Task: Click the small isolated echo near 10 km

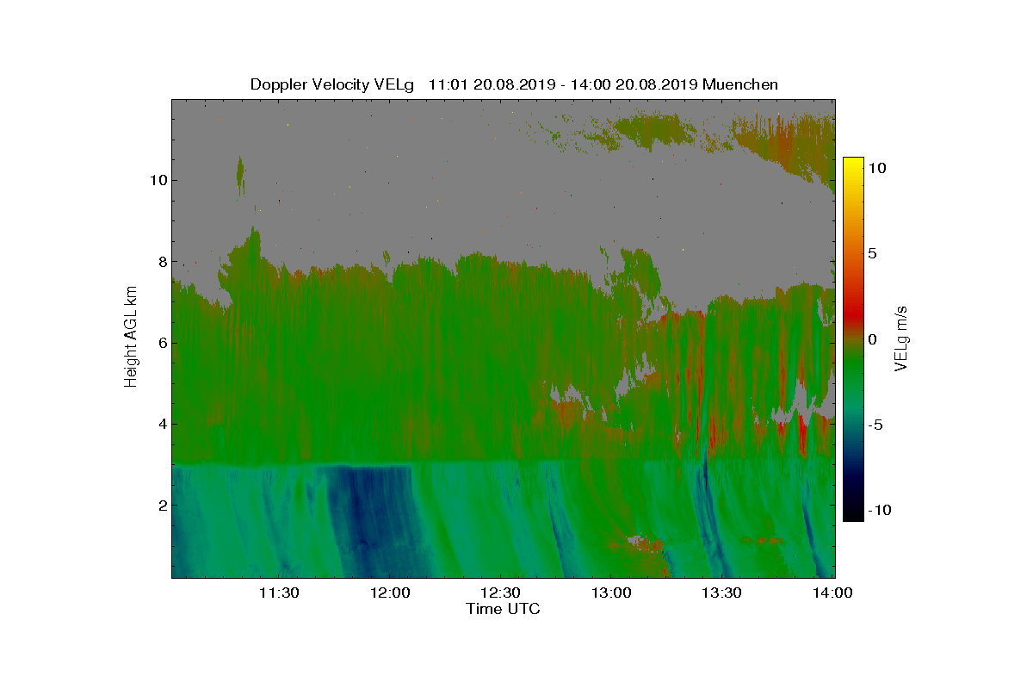Action: (x=240, y=176)
